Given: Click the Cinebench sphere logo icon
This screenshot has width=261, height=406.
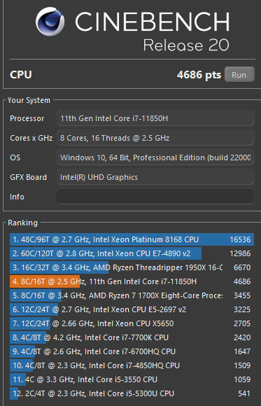Looking at the screenshot, I should click(50, 21).
